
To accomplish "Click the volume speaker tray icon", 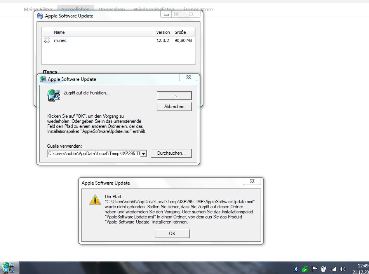I will tap(343, 269).
